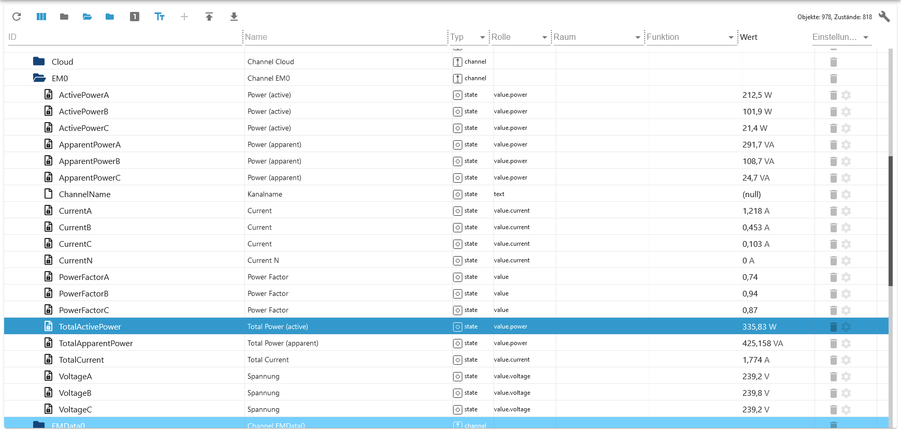Viewport: 901px width, 432px height.
Task: Click the Kanalname name cell
Action: point(265,195)
